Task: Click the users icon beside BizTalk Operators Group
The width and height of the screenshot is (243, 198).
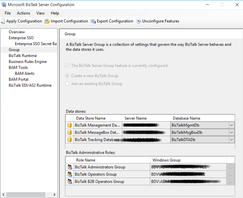Action: click(70, 174)
